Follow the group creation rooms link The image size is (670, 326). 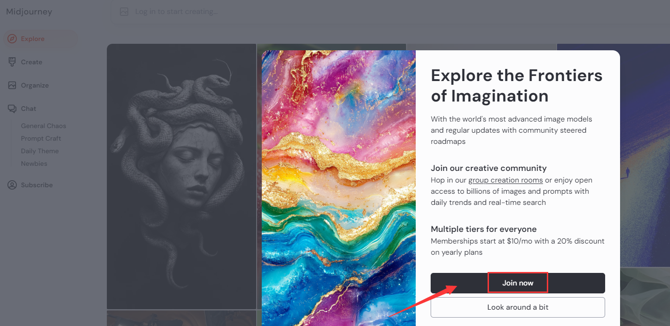pyautogui.click(x=505, y=180)
